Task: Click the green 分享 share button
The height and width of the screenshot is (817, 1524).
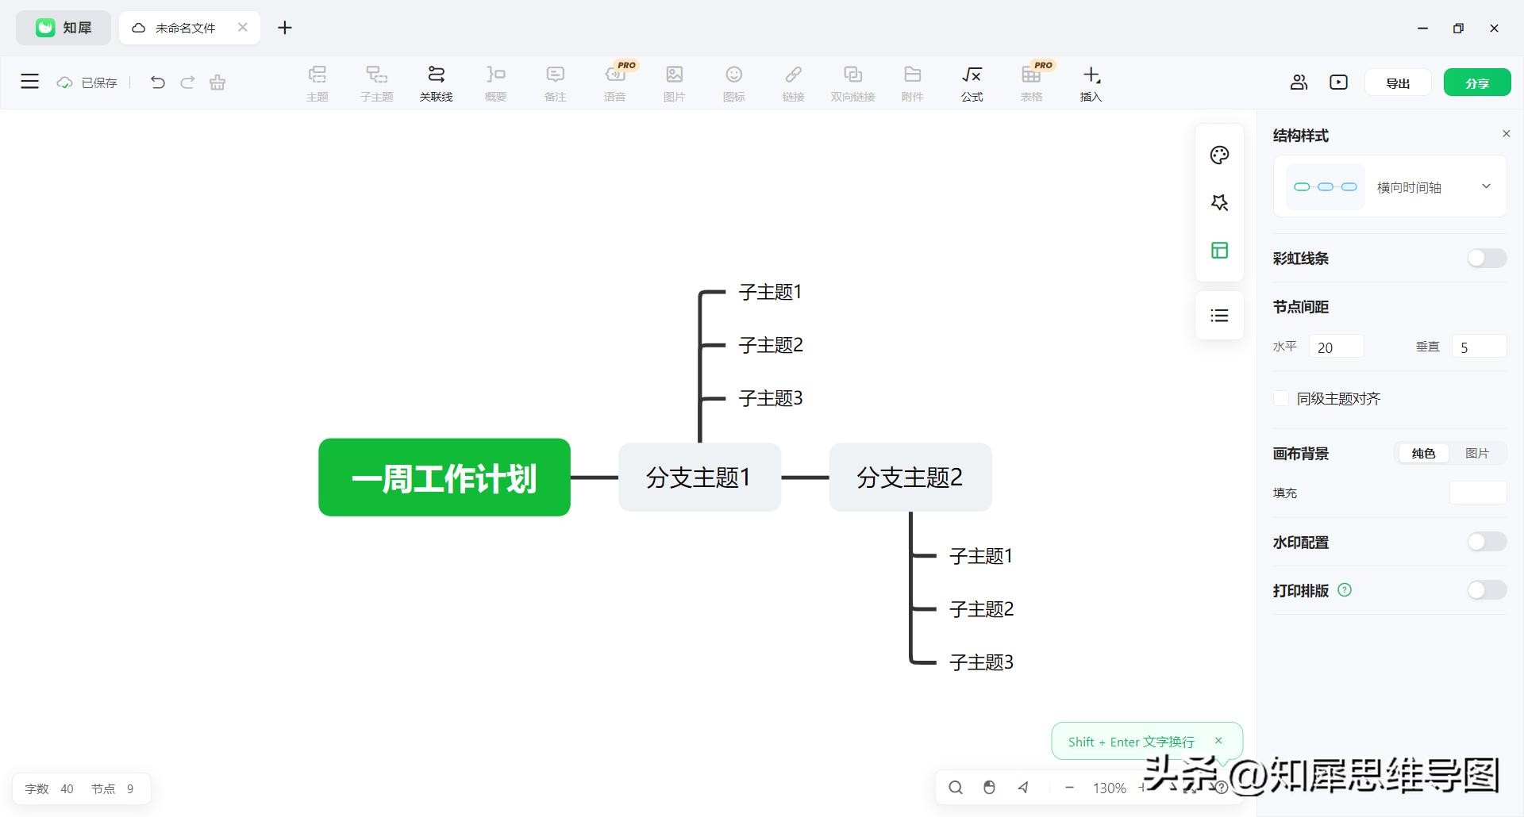Action: tap(1476, 82)
